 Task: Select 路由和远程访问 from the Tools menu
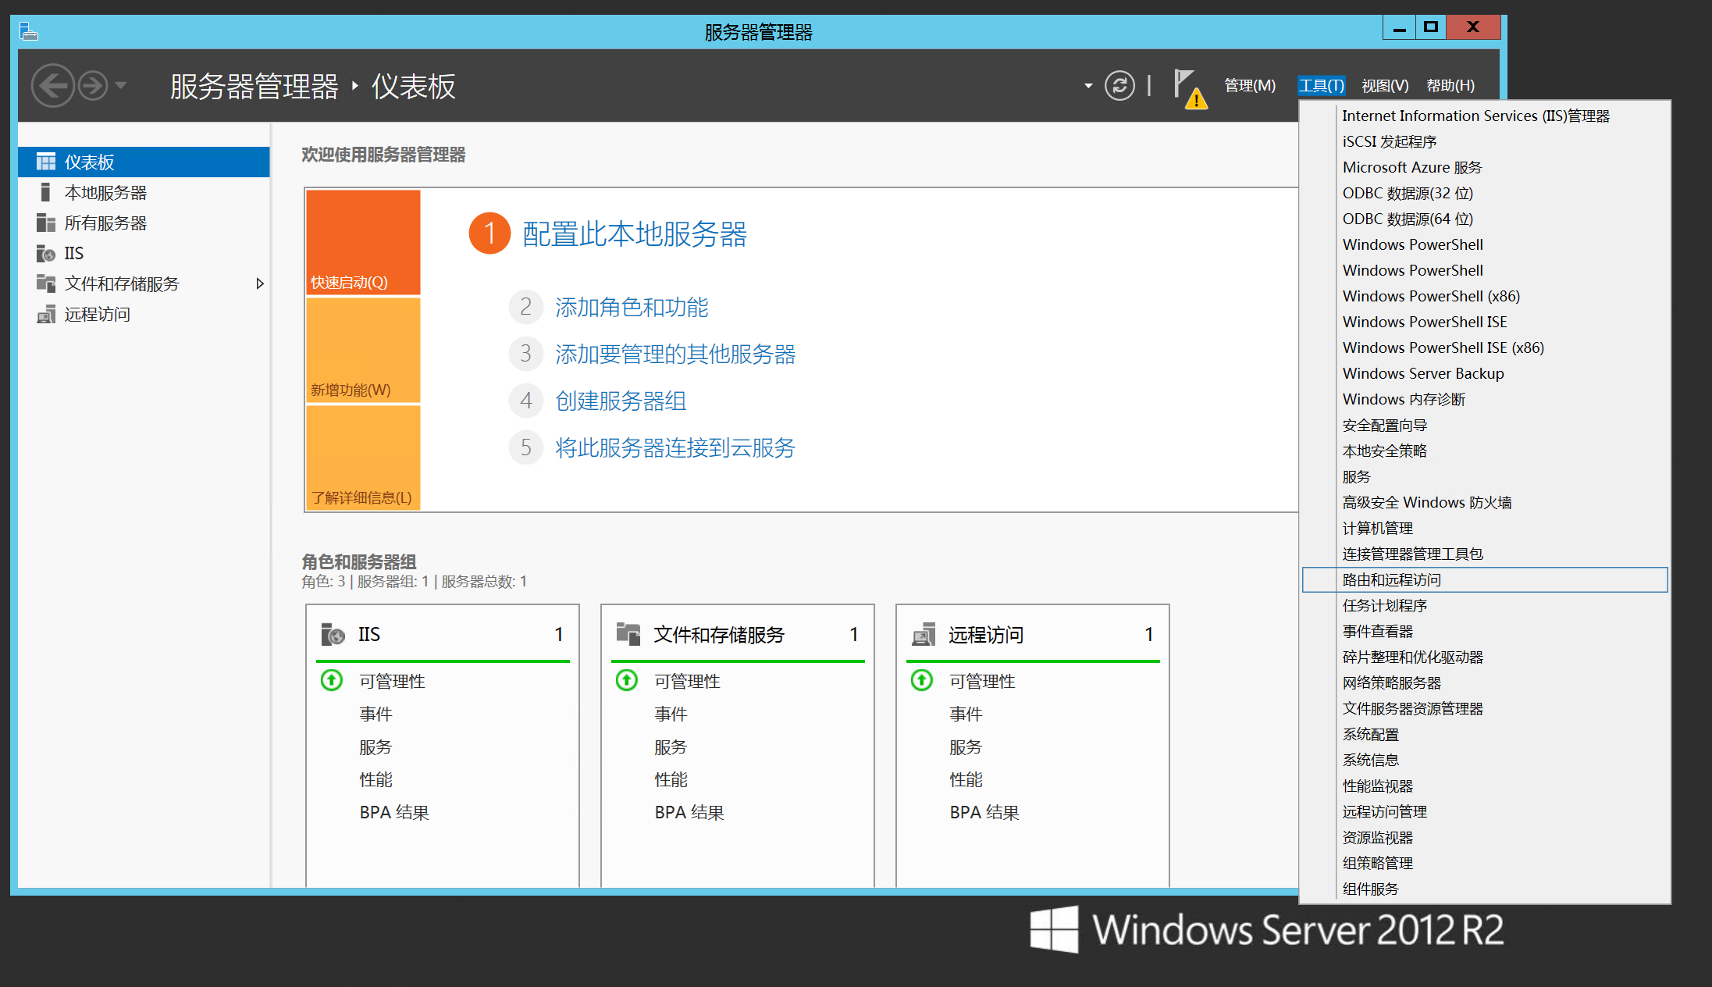tap(1391, 579)
